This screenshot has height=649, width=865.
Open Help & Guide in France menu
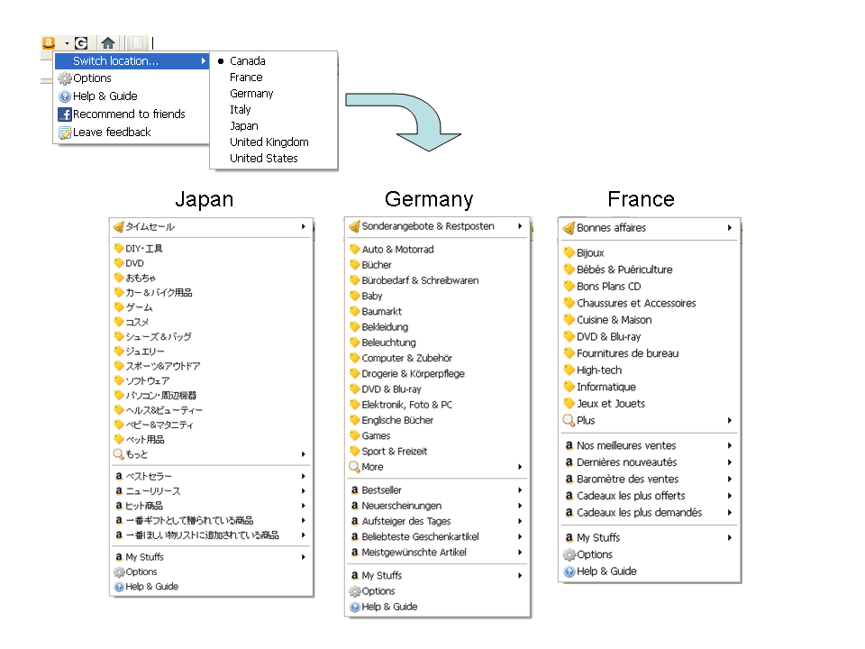[606, 571]
